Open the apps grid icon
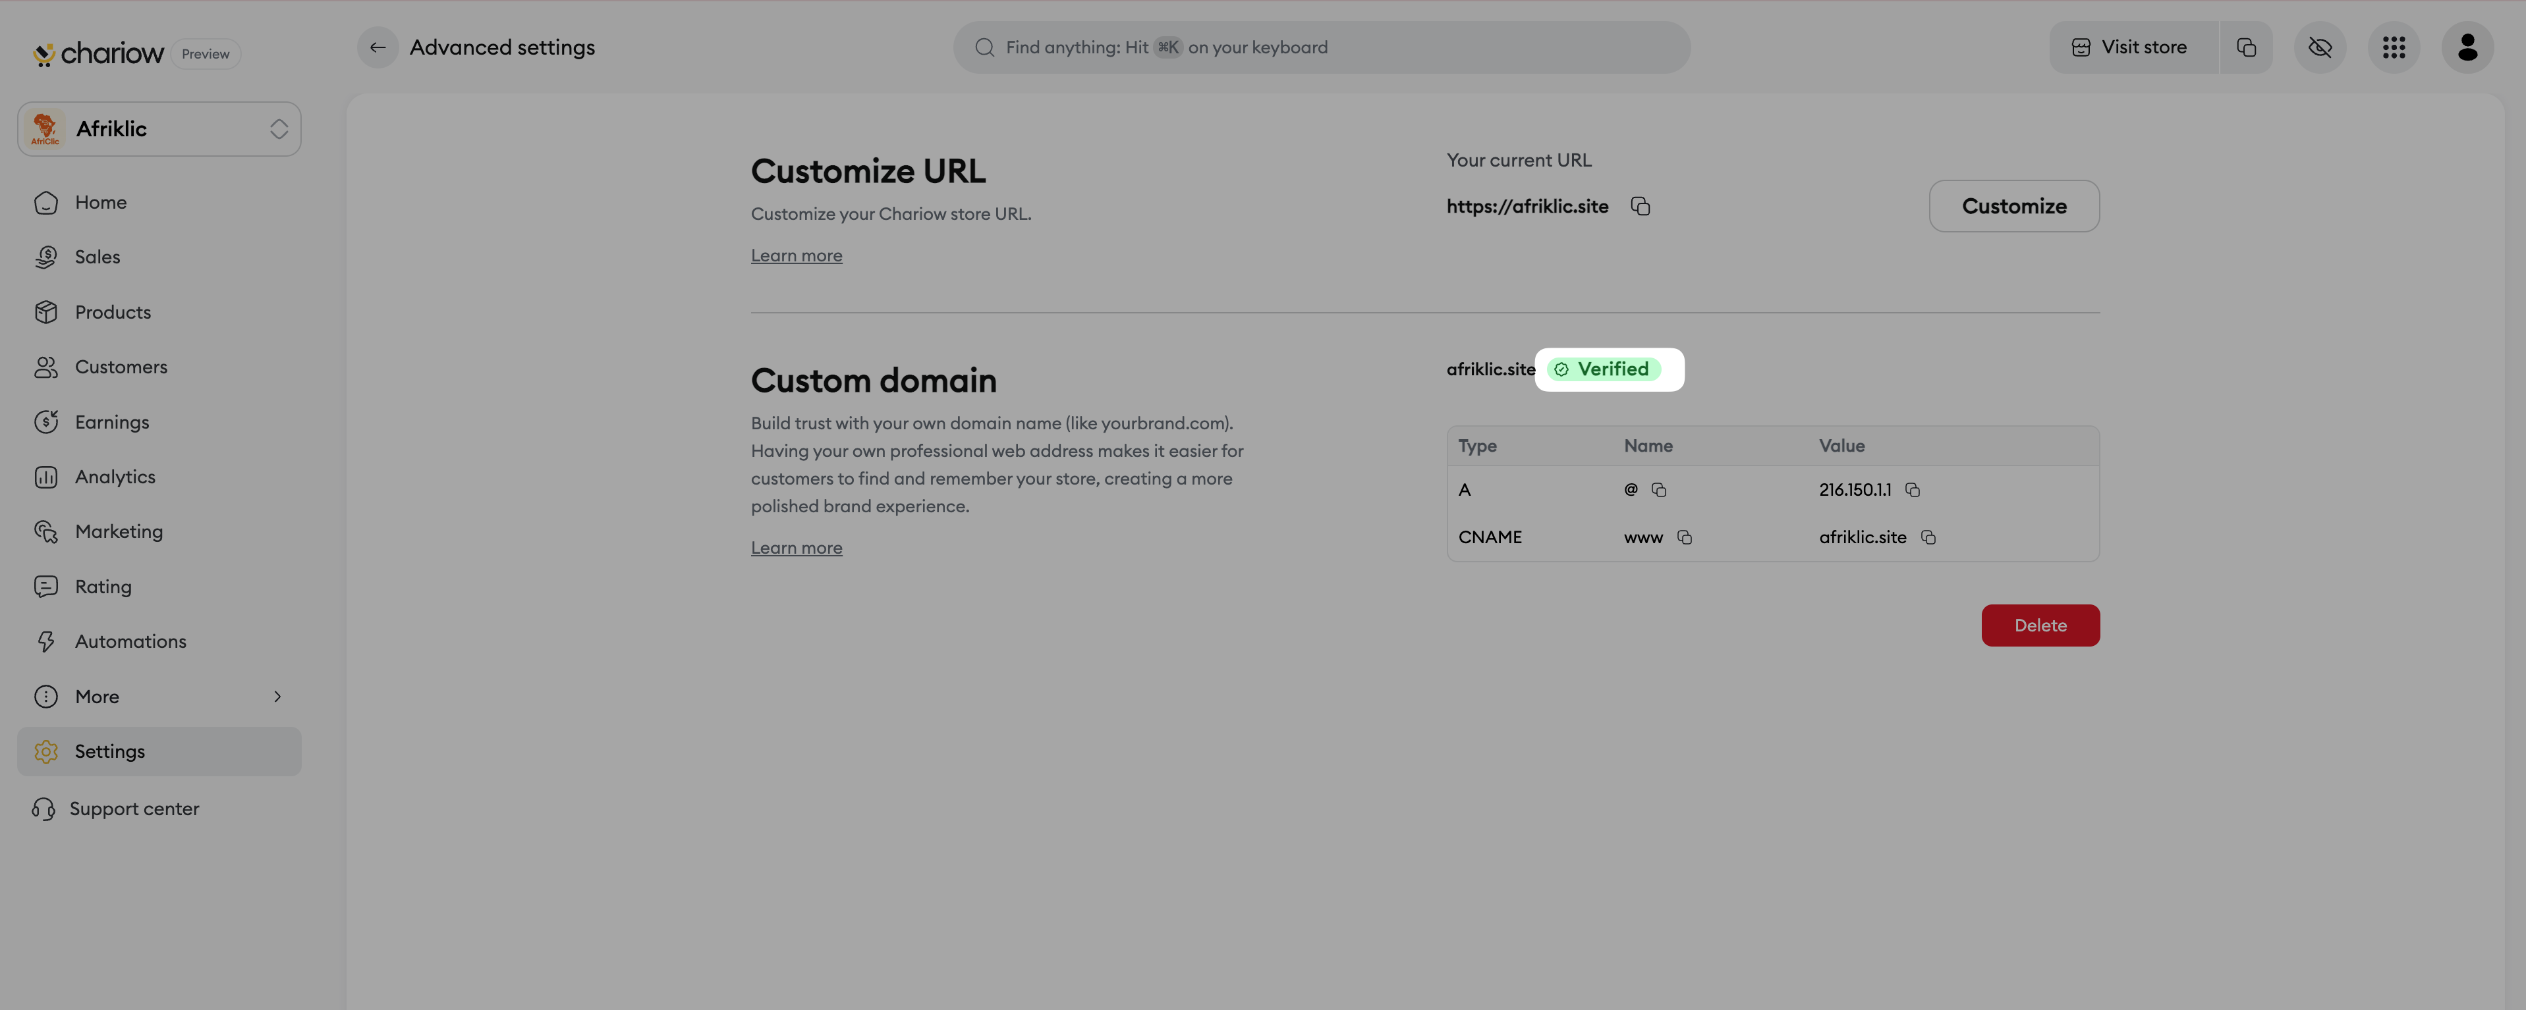The width and height of the screenshot is (2526, 1010). click(2394, 47)
